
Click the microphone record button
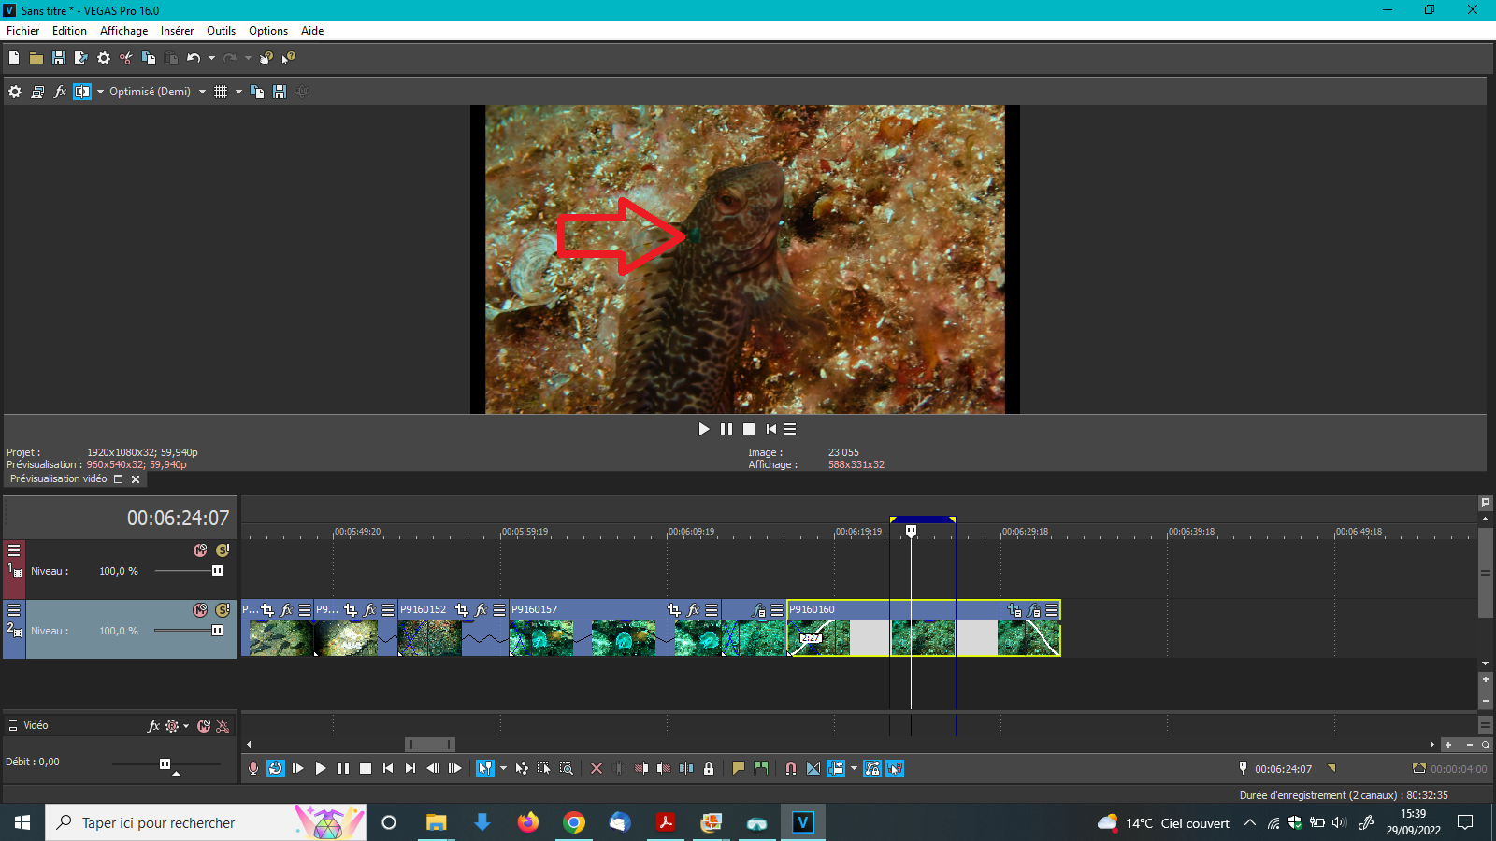pos(252,768)
